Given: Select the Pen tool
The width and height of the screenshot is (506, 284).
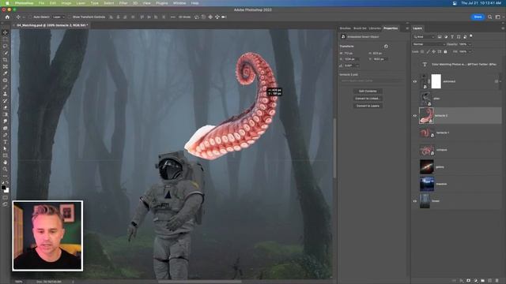Looking at the screenshot, I should [x=6, y=135].
